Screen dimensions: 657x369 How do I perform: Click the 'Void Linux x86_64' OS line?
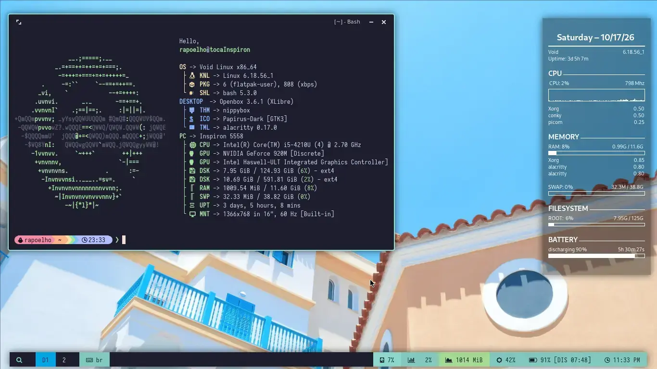coord(228,67)
